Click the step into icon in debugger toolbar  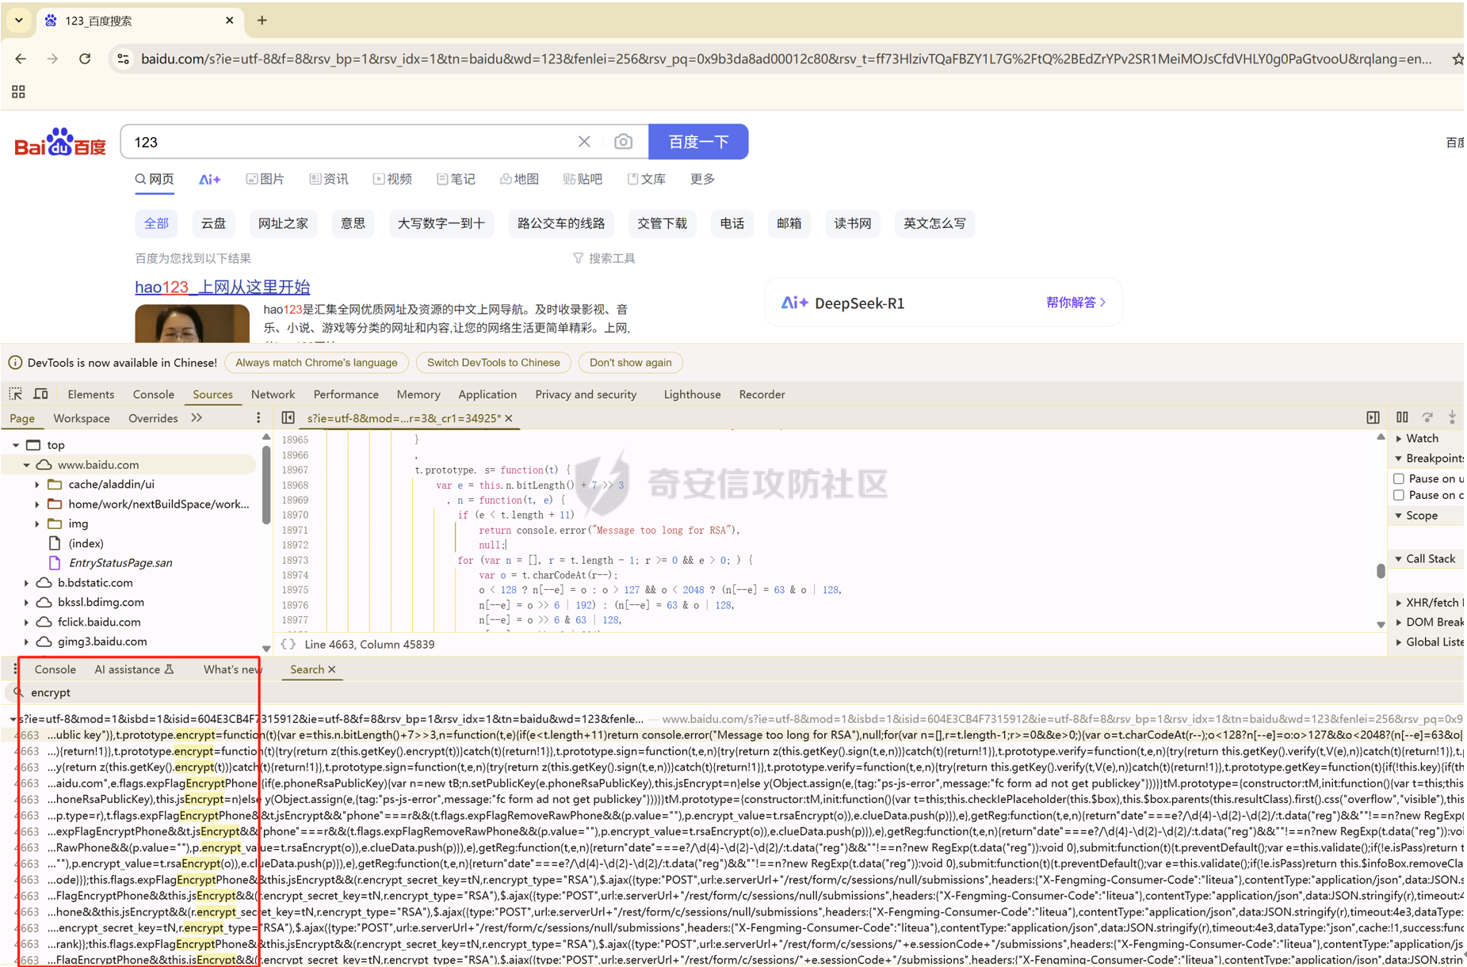point(1452,417)
